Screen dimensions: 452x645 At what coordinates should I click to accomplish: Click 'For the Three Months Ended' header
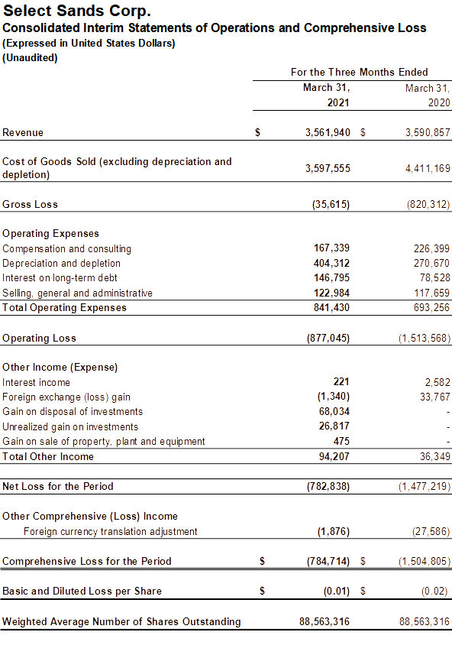(x=360, y=72)
